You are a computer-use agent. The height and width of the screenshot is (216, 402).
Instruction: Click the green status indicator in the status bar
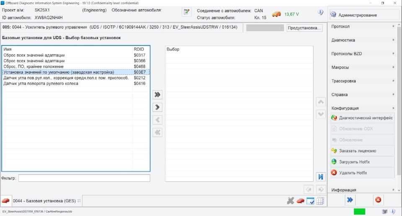pyautogui.click(x=359, y=211)
